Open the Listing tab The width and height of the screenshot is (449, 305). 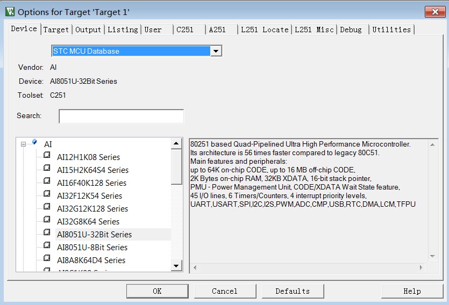(x=123, y=30)
